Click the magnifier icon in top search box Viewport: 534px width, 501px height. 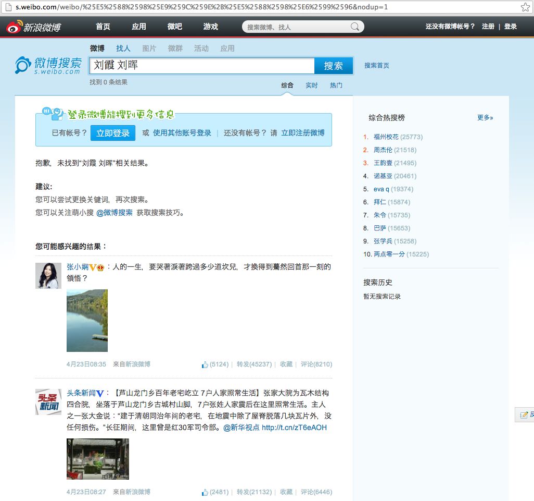coord(355,27)
